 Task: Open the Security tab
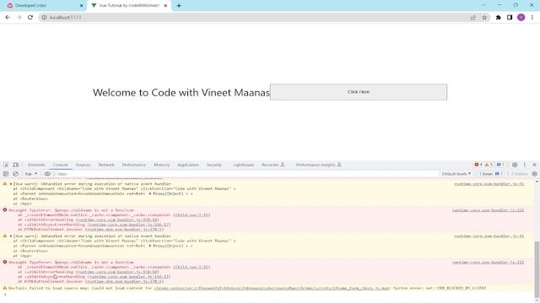click(x=213, y=166)
